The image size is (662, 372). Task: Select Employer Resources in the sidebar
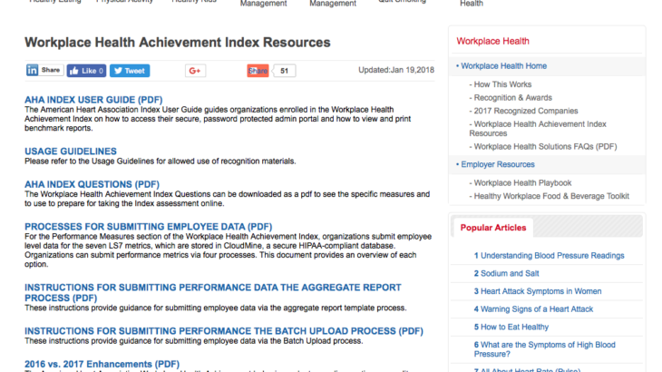[497, 164]
